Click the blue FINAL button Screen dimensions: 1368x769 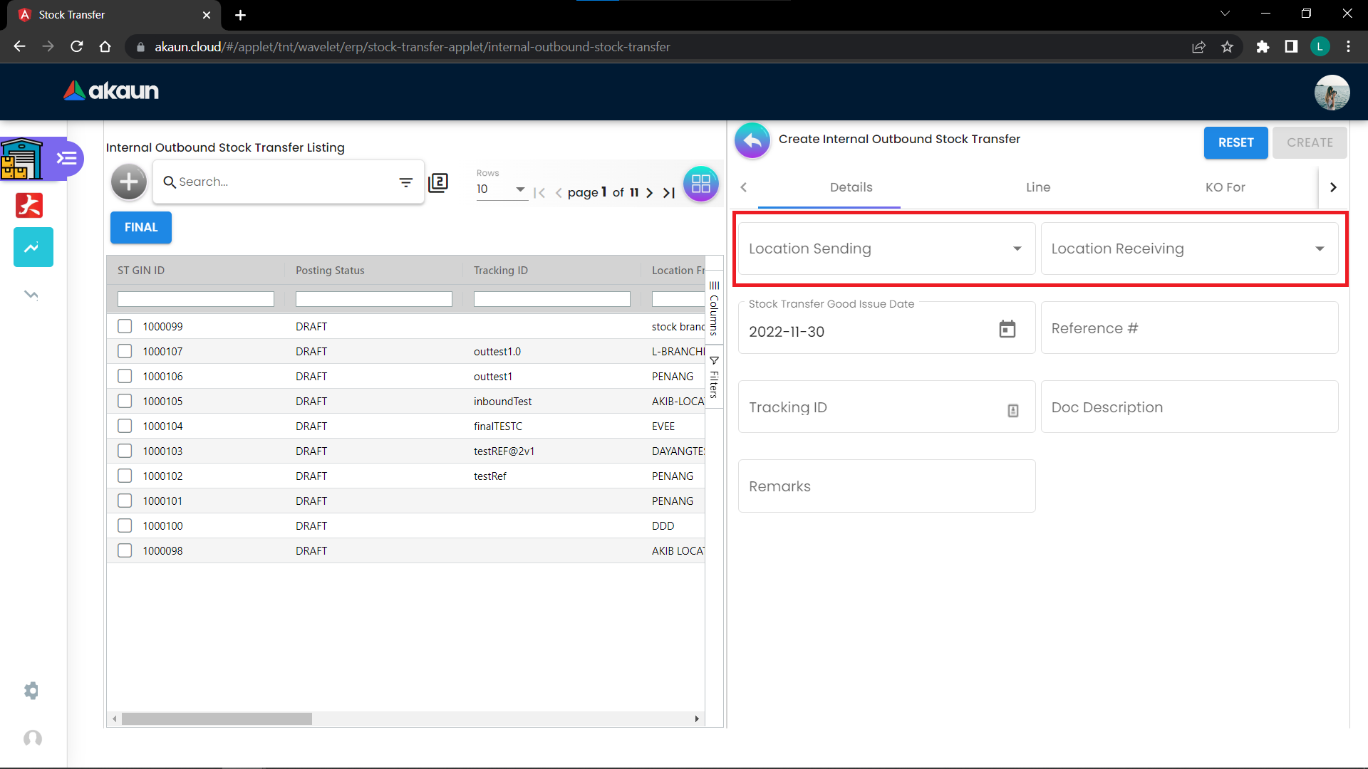(140, 227)
